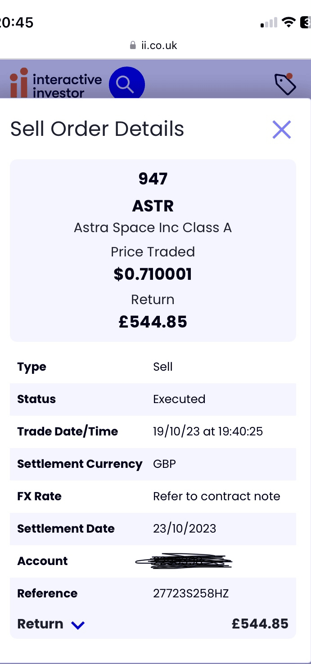Screen dimensions: 311x664
Task: Click the 947 share quantity
Action: point(153,179)
